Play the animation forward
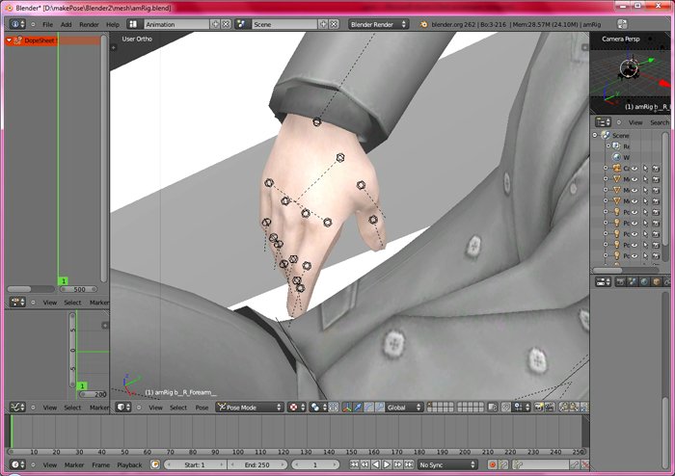This screenshot has height=476, width=675. pyautogui.click(x=387, y=464)
